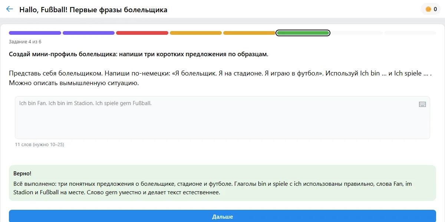Click the lesson title Hallo, Fußball!
445x222 pixels.
pos(93,10)
